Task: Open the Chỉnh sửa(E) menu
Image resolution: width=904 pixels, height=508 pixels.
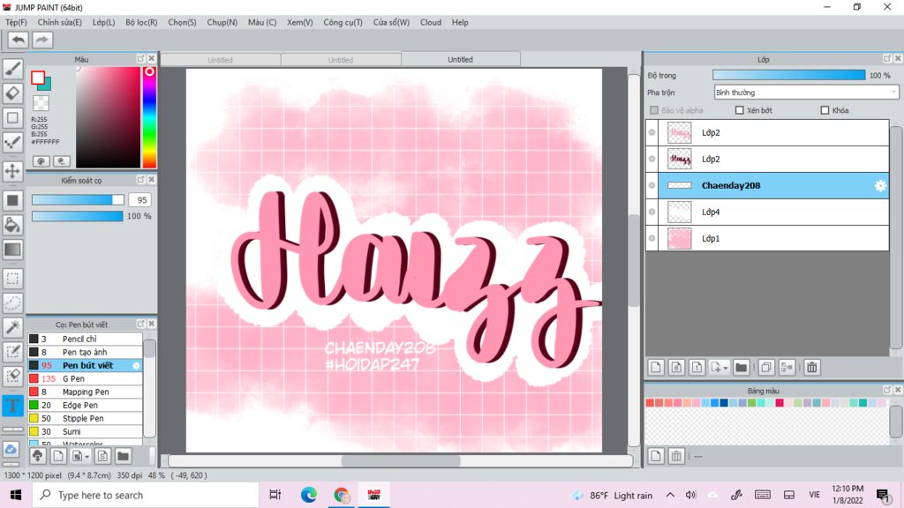Action: [59, 22]
